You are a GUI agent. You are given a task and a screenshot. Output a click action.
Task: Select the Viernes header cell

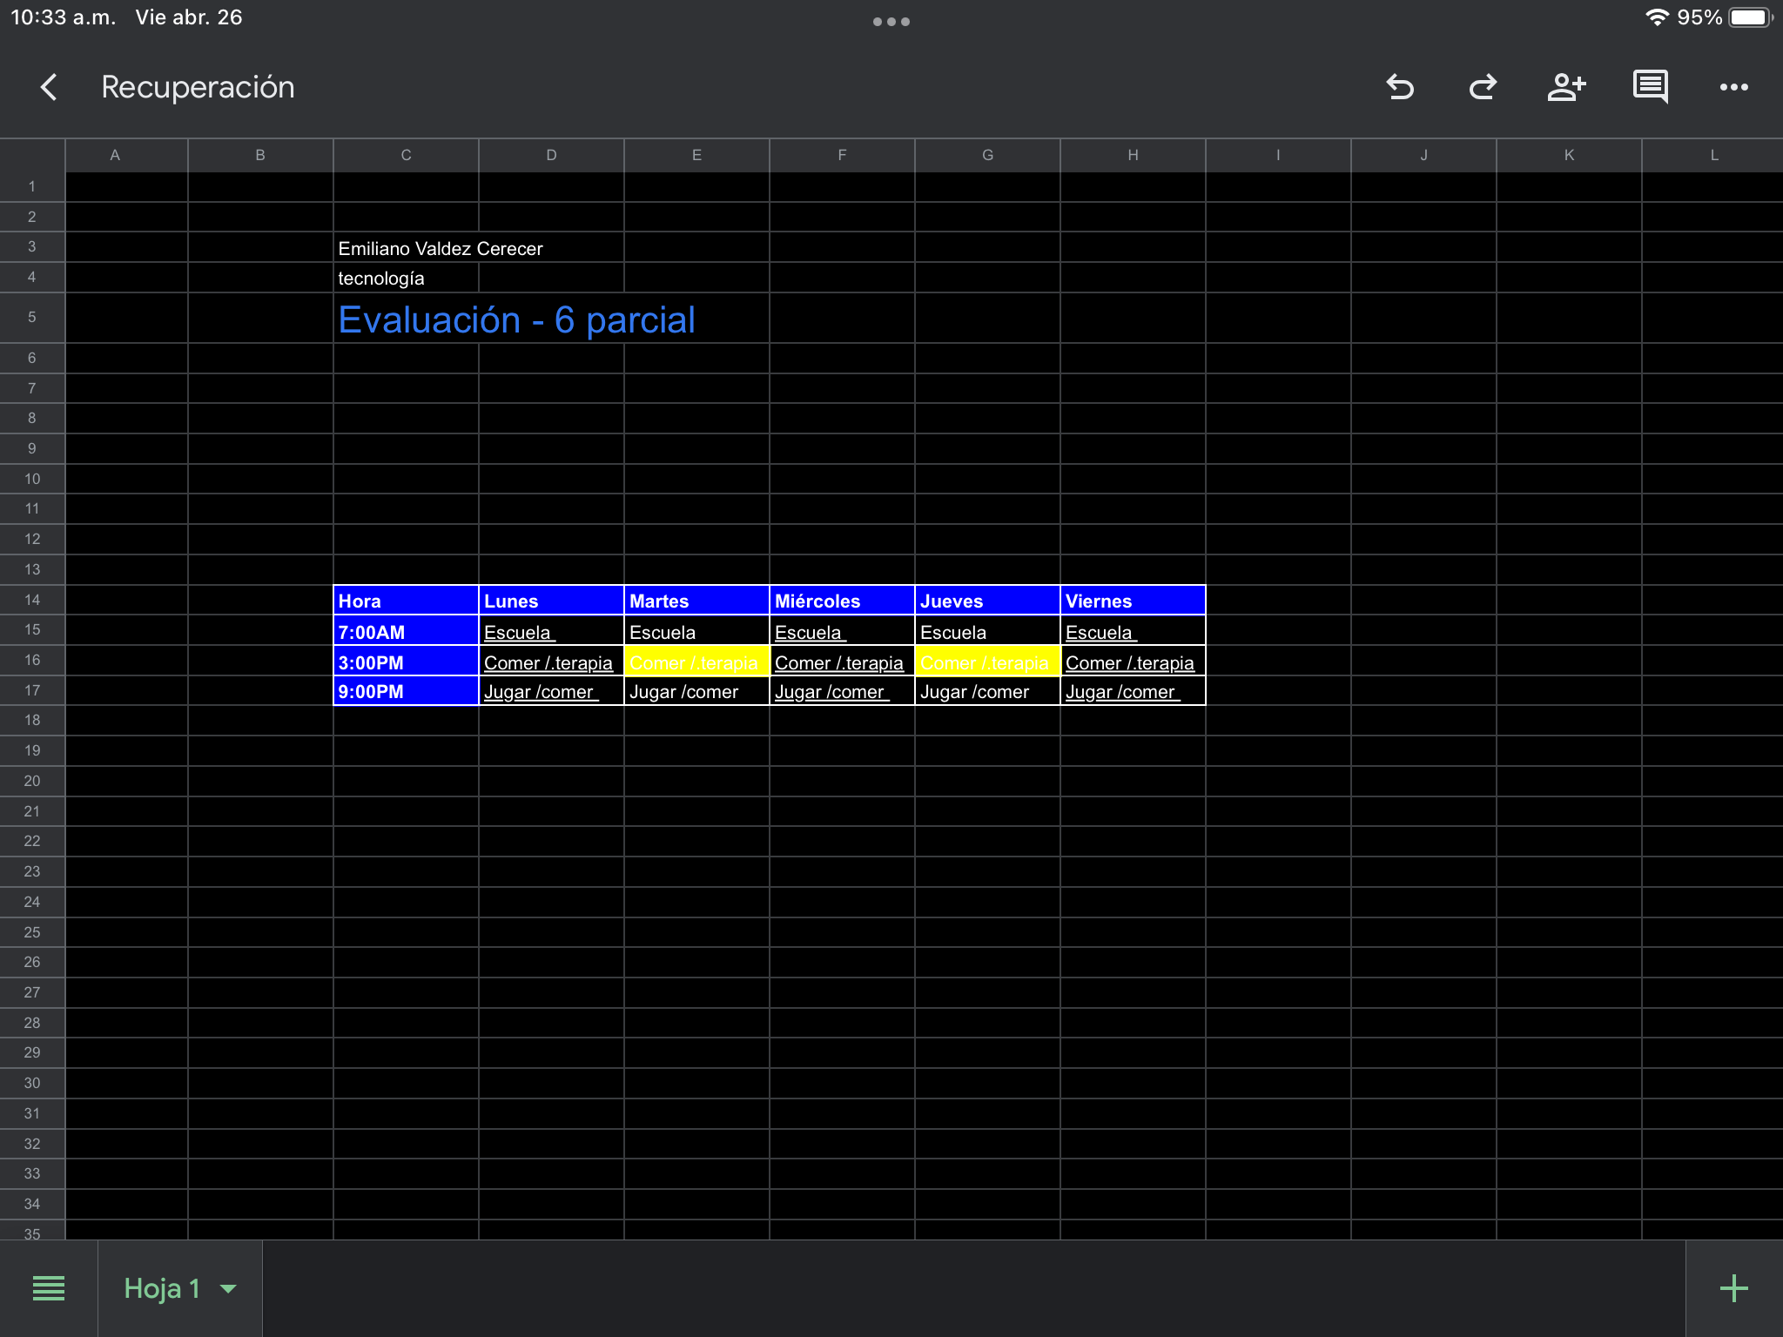(x=1132, y=601)
